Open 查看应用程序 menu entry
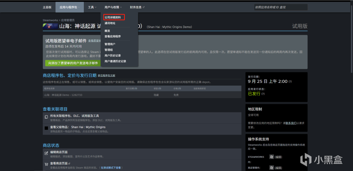The width and height of the screenshot is (353, 171). click(113, 36)
